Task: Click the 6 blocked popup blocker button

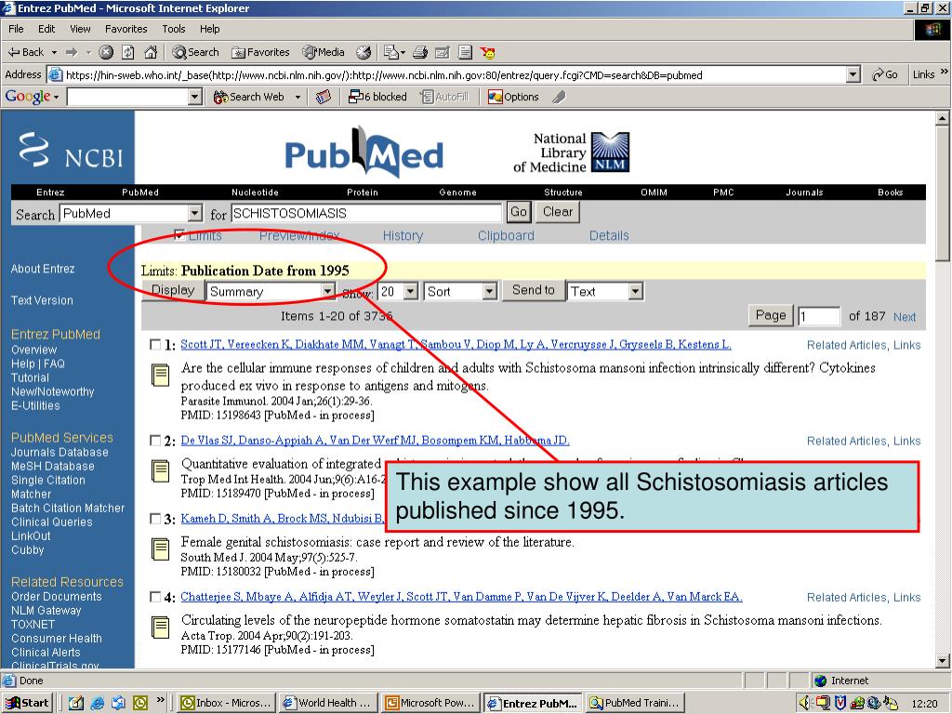Action: tap(377, 97)
